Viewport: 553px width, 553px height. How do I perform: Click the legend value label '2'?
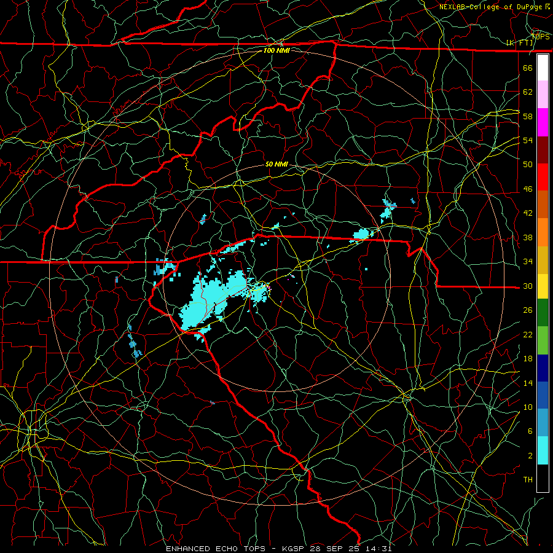click(530, 456)
